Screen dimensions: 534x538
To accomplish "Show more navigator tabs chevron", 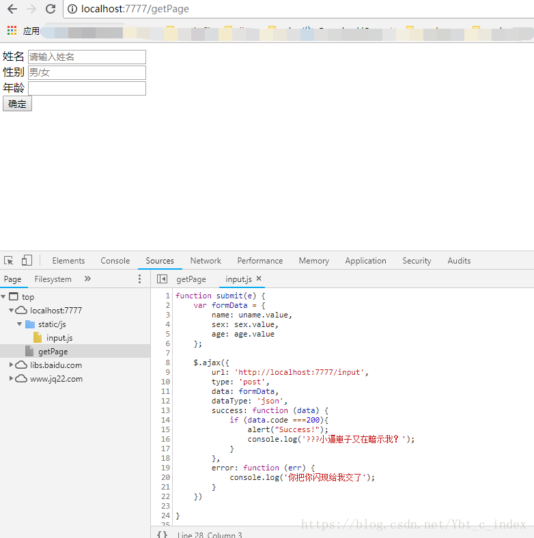I will coord(87,279).
